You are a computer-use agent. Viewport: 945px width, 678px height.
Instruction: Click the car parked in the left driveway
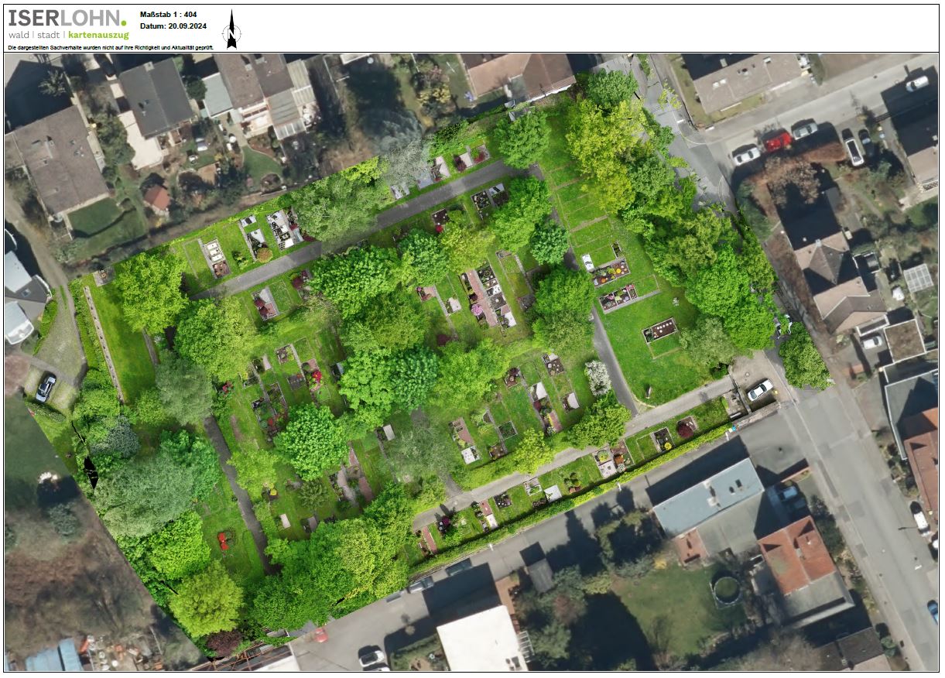pos(46,387)
